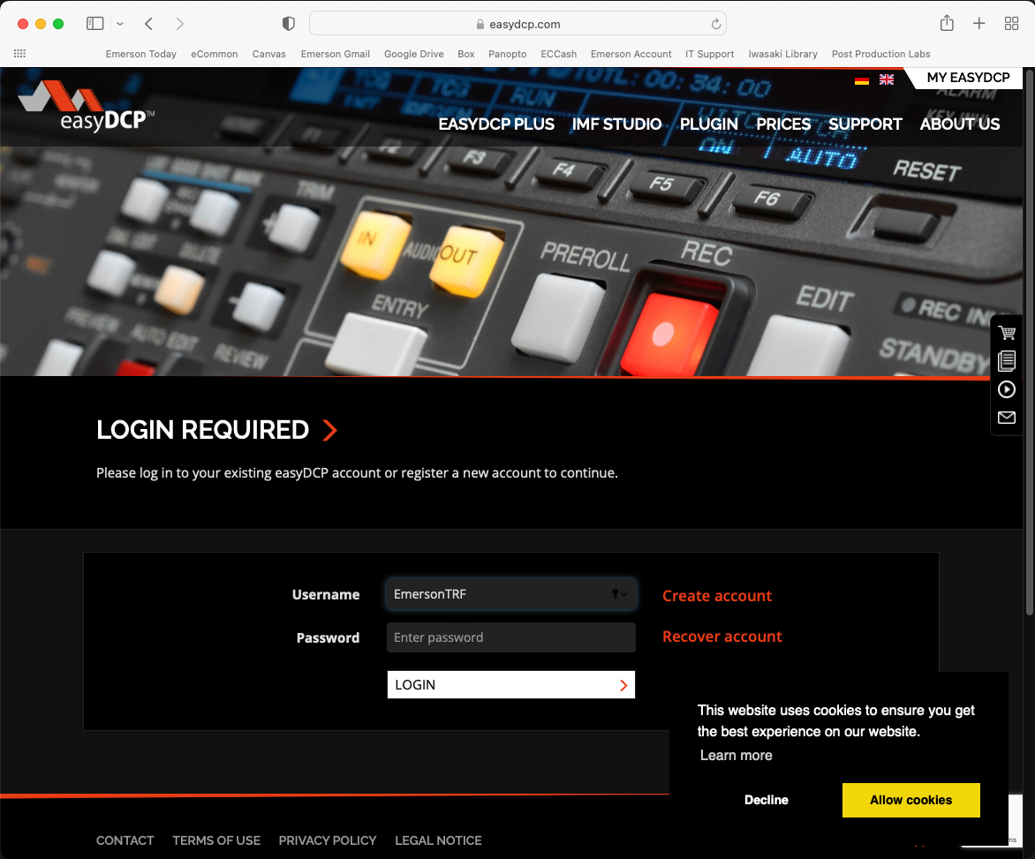Decline the cookies
1035x859 pixels.
pyautogui.click(x=766, y=800)
